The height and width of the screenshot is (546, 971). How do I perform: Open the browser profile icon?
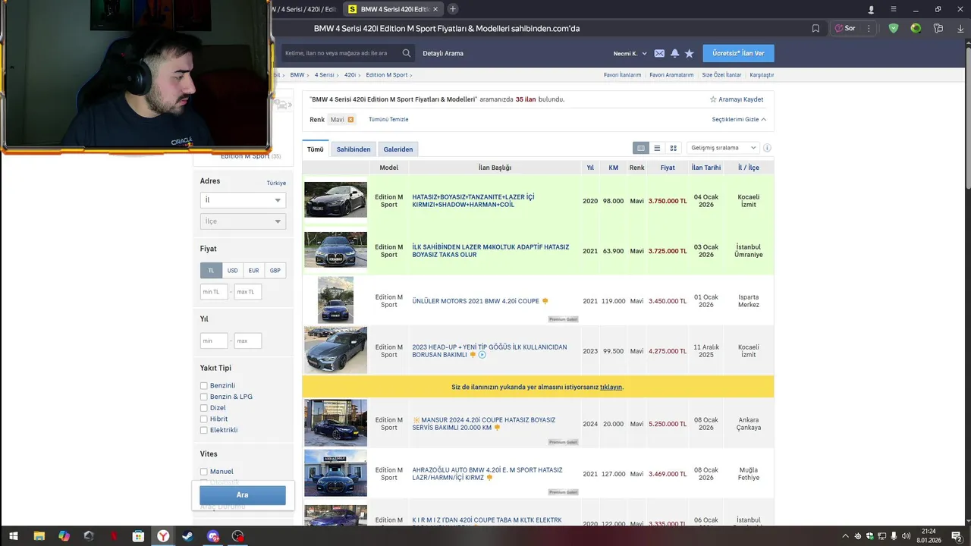[x=871, y=9]
